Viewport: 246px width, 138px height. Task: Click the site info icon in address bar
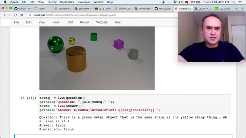tap(30, 15)
